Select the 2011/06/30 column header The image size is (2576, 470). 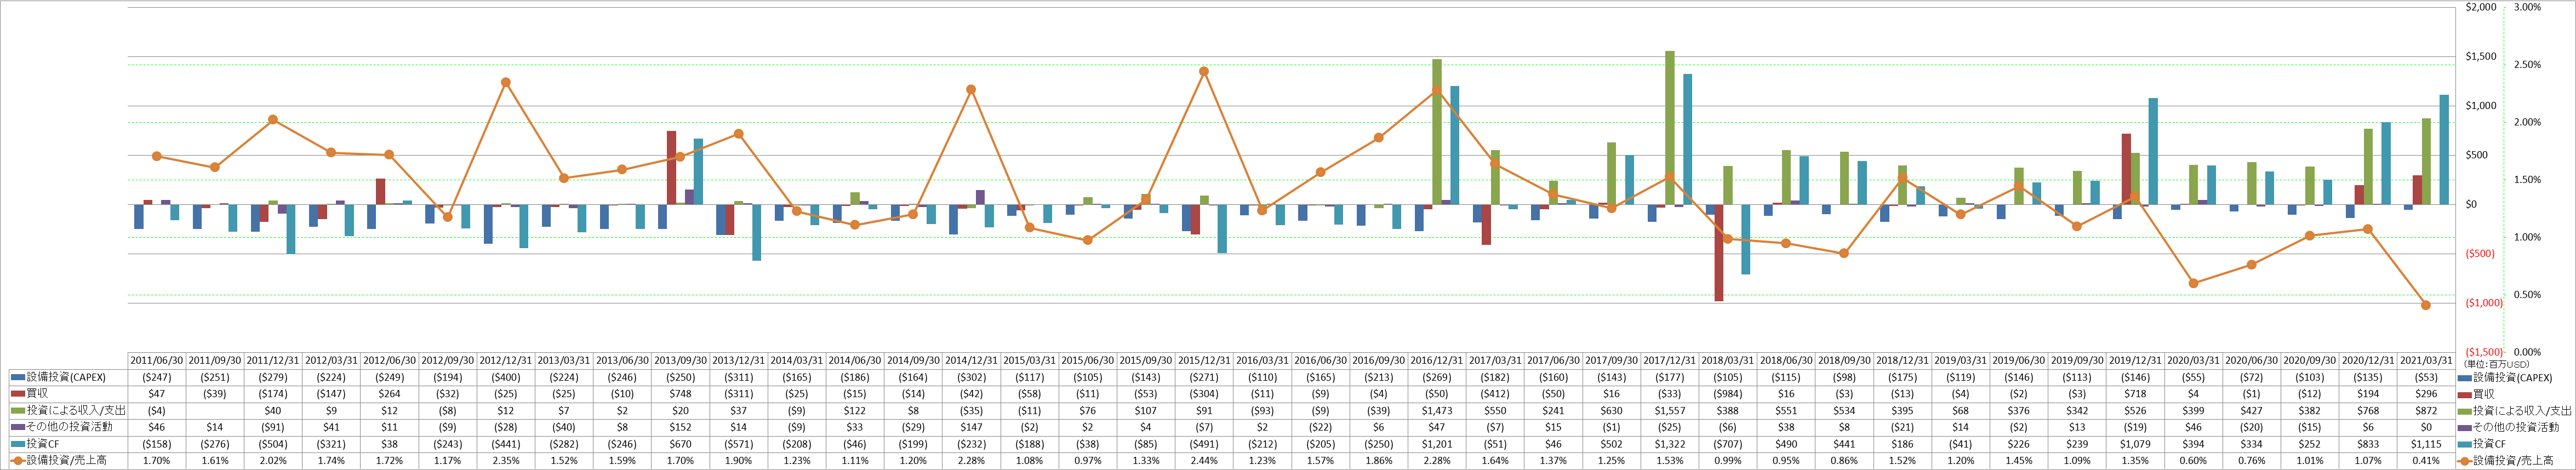(157, 361)
